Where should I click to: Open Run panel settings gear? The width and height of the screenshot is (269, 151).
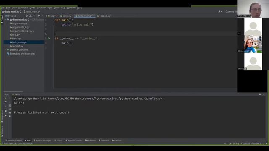[260, 94]
